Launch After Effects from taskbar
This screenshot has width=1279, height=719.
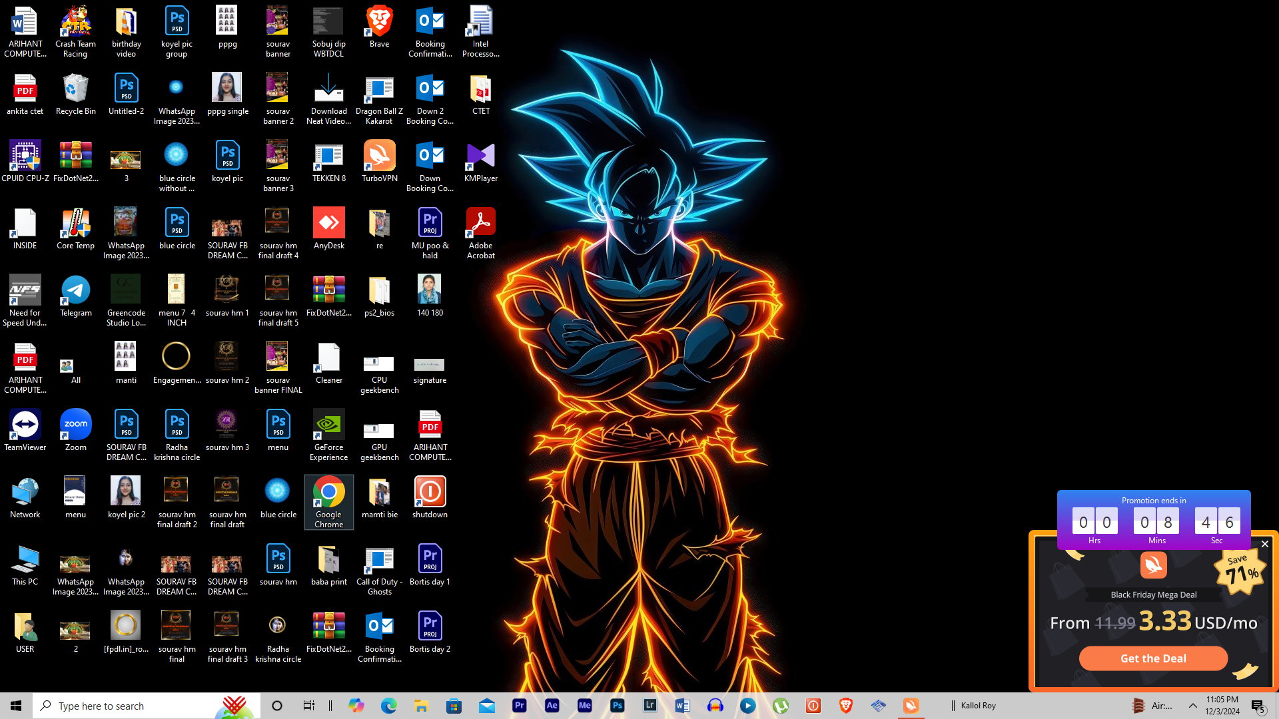(x=552, y=706)
